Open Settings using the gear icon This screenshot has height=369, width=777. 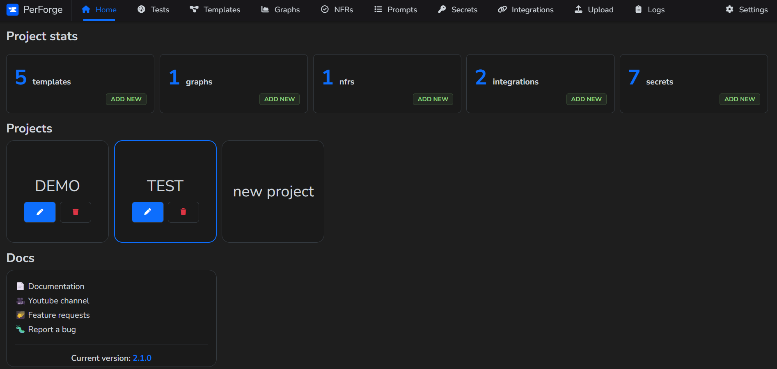point(729,9)
